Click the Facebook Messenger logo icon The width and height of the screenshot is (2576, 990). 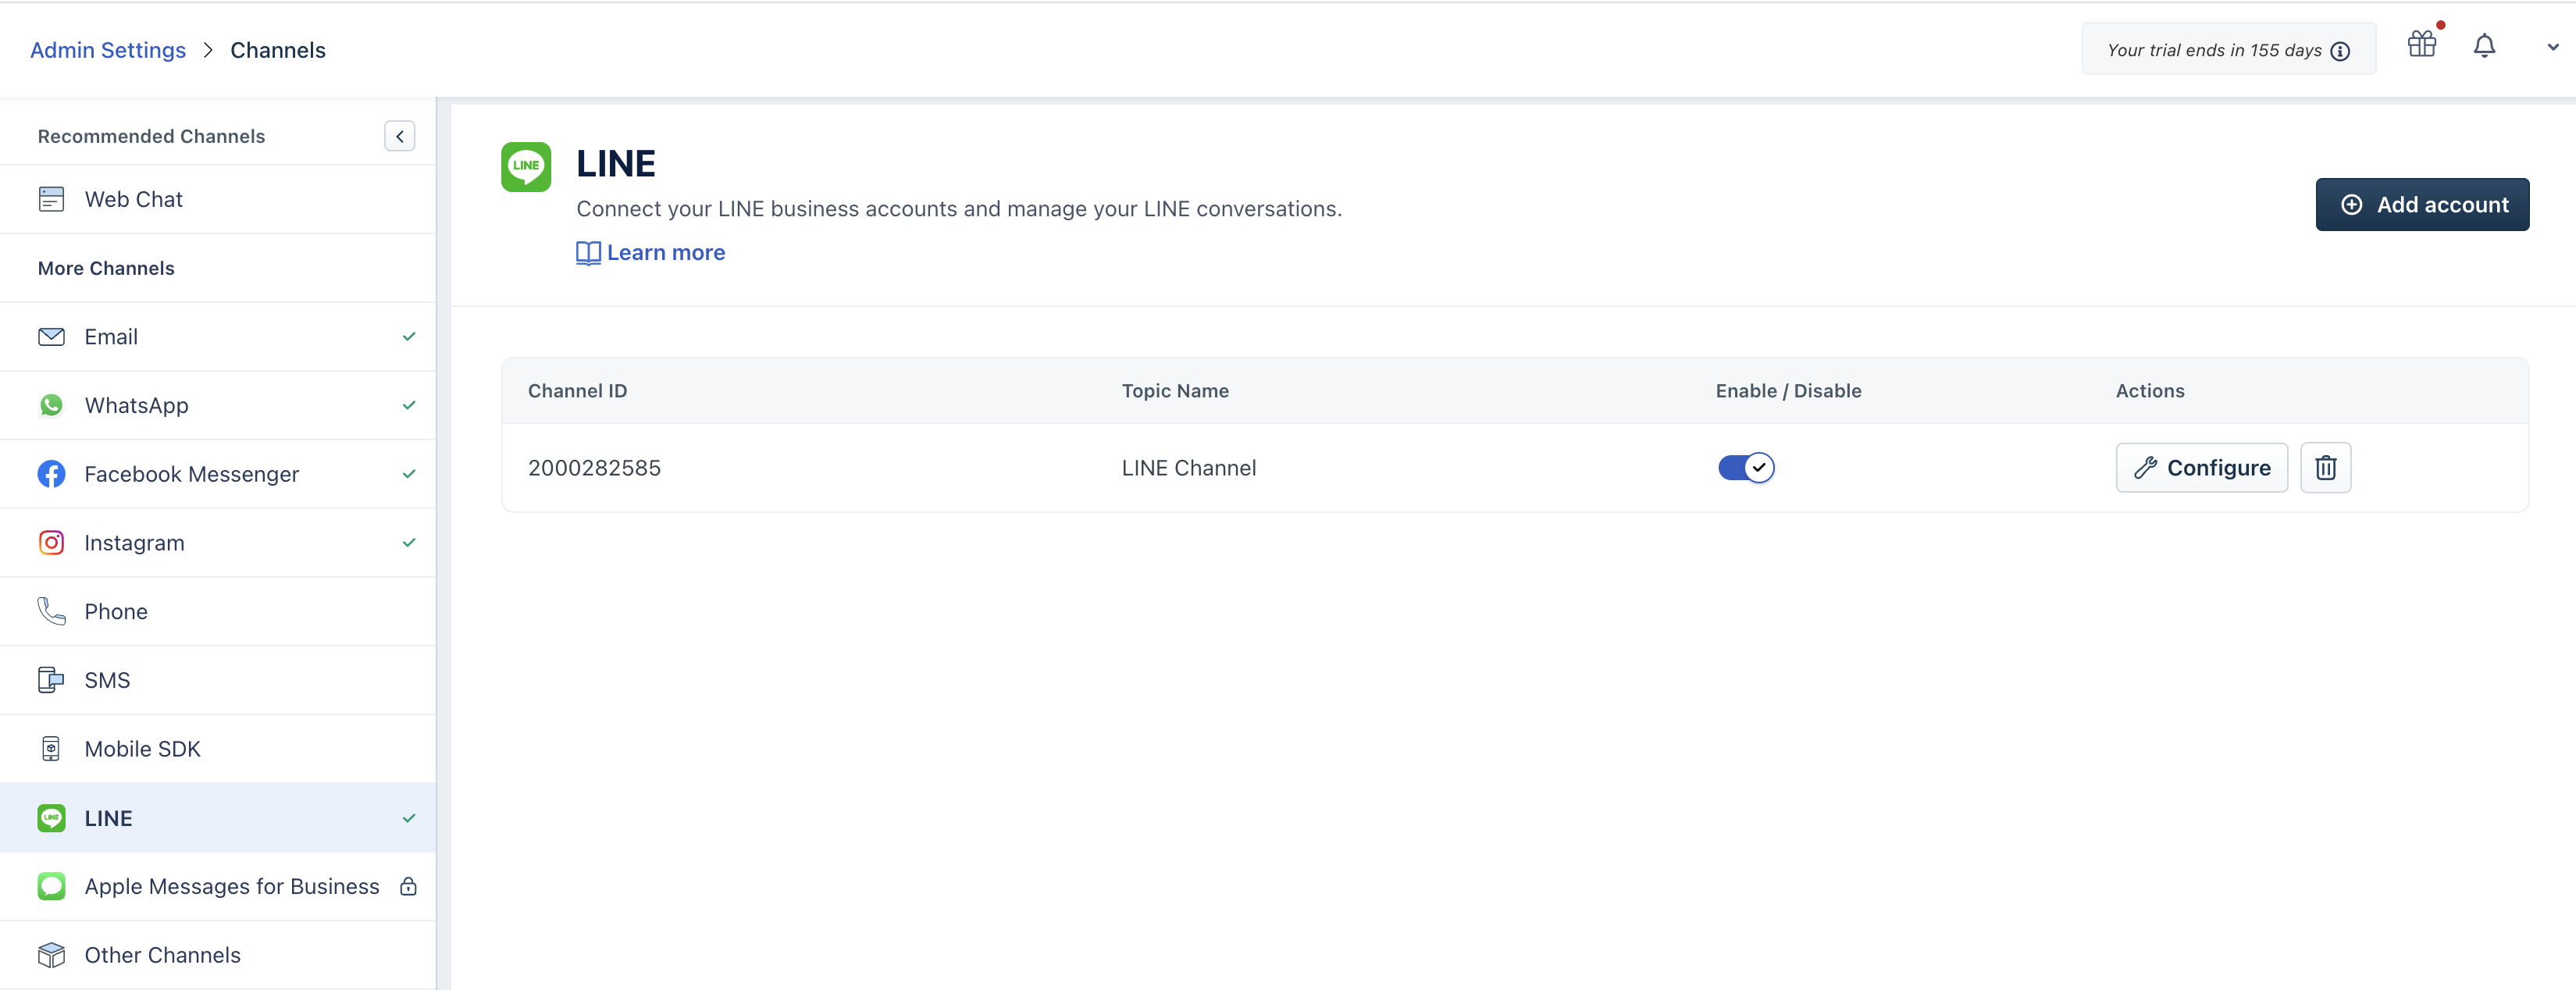click(51, 474)
